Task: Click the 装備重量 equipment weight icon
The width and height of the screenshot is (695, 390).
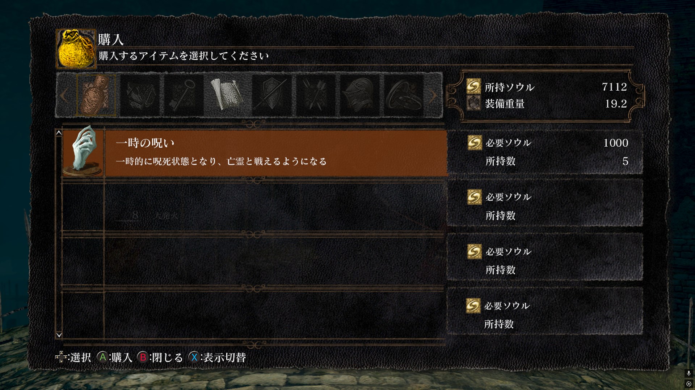Action: (x=473, y=103)
